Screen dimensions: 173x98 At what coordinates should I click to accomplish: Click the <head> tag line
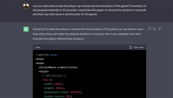click(40, 63)
